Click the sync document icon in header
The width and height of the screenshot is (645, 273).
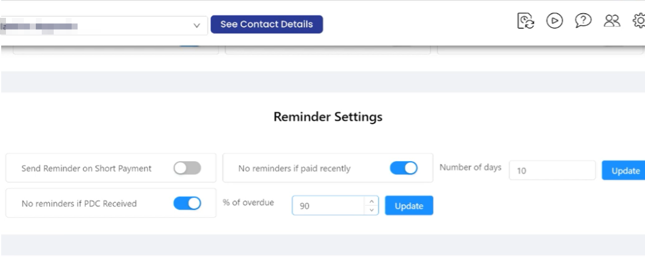click(x=525, y=21)
